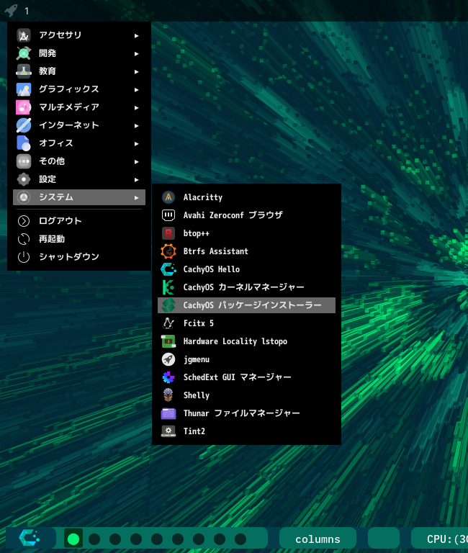Screen dimensions: 468x553
Task: Switch to the second workspace dot
Action: [94, 539]
